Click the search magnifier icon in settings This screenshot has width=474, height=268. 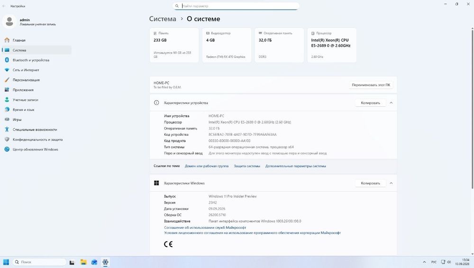[x=177, y=6]
